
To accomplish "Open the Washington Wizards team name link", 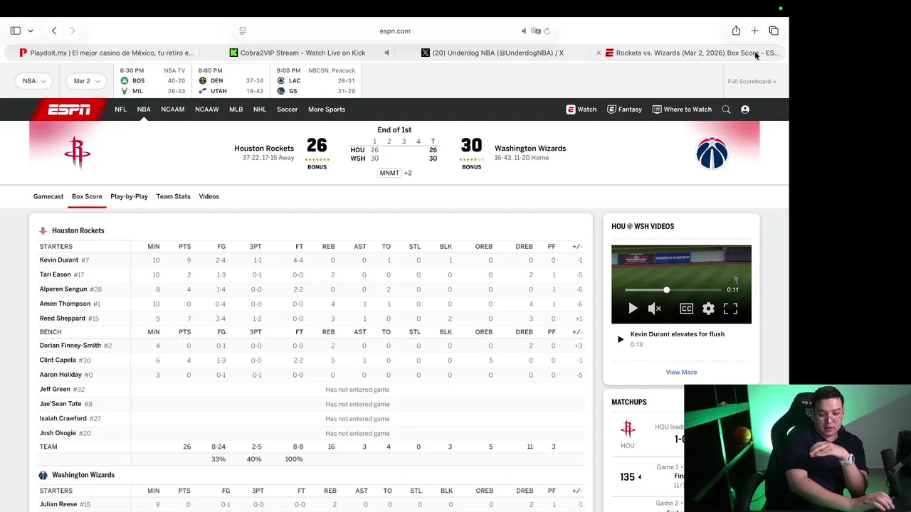I will coord(530,149).
